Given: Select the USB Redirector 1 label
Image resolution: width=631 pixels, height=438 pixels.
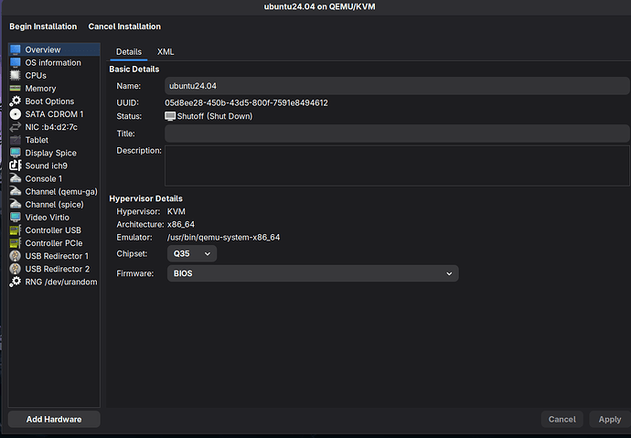Looking at the screenshot, I should point(57,256).
